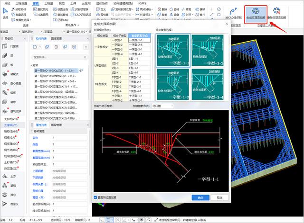Choose the 一字型-1-2 node type thumbnail

[x=208, y=49]
